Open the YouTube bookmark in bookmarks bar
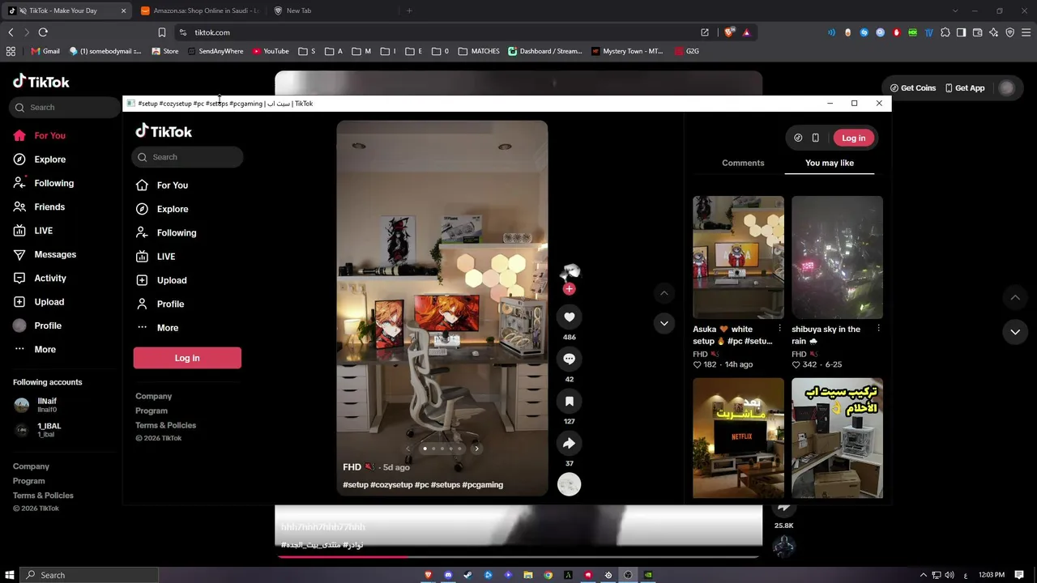Image resolution: width=1037 pixels, height=583 pixels. tap(271, 51)
